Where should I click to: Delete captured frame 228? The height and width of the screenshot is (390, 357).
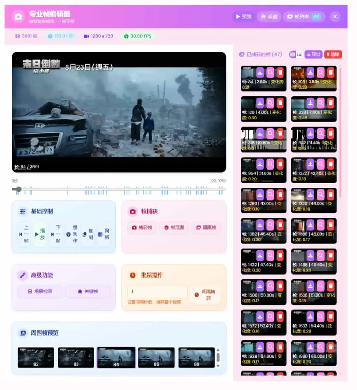pyautogui.click(x=331, y=103)
